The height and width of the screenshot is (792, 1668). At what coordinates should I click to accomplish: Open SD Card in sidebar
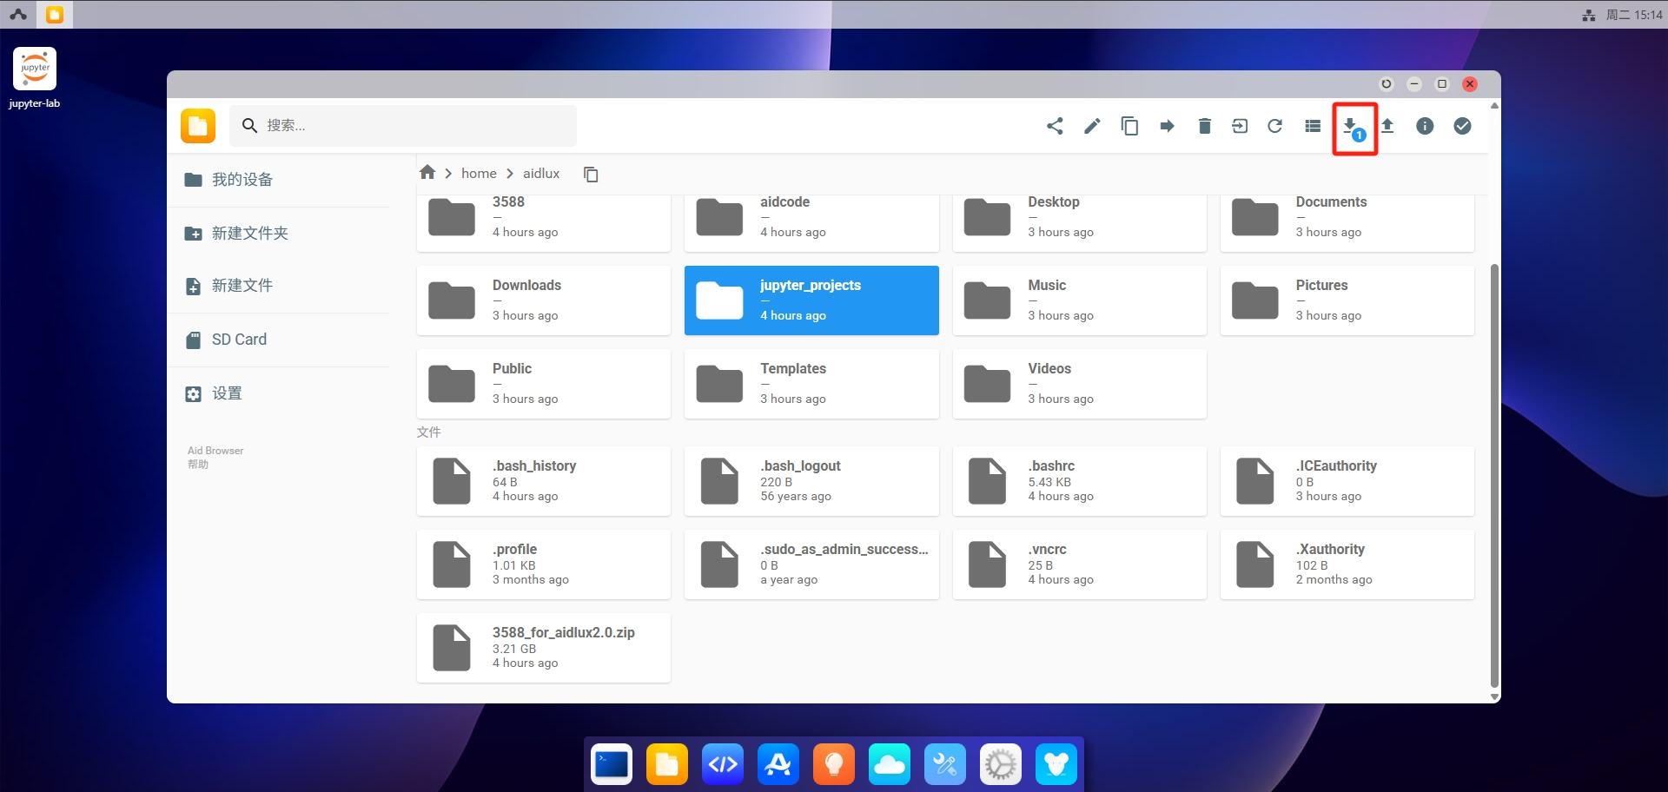[278, 340]
